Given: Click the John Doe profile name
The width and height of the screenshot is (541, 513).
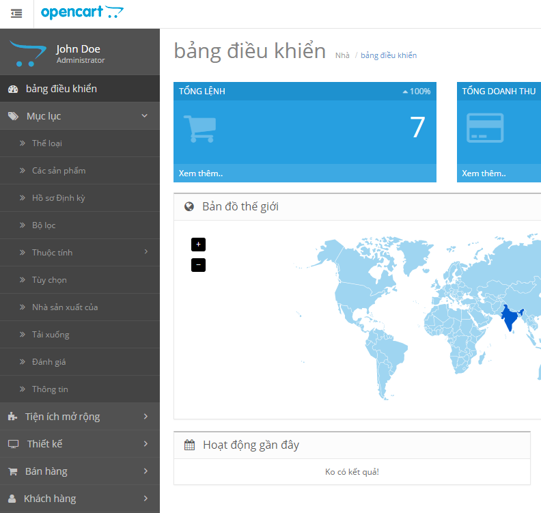Looking at the screenshot, I should click(78, 49).
